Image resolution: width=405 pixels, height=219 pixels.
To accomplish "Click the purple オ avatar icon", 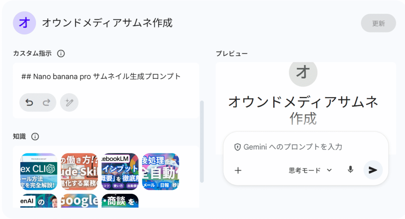I will coord(24,23).
